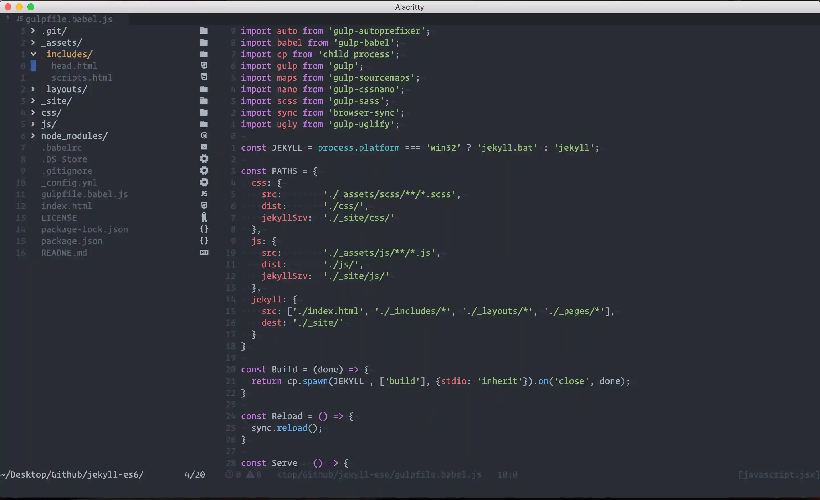Screen dimensions: 820x500
Task: Click the JSON braces icon next to package.json
Action: (x=204, y=241)
